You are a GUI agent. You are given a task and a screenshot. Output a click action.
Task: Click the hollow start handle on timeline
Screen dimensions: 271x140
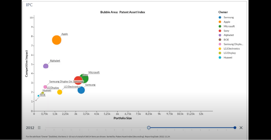coord(149,128)
